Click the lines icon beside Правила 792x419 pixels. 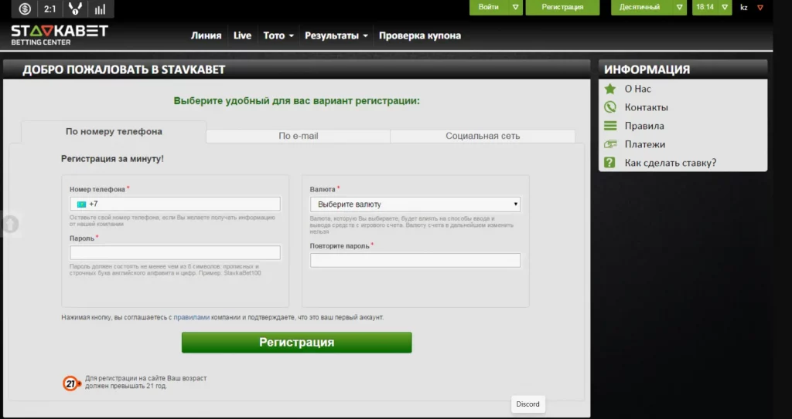click(610, 126)
